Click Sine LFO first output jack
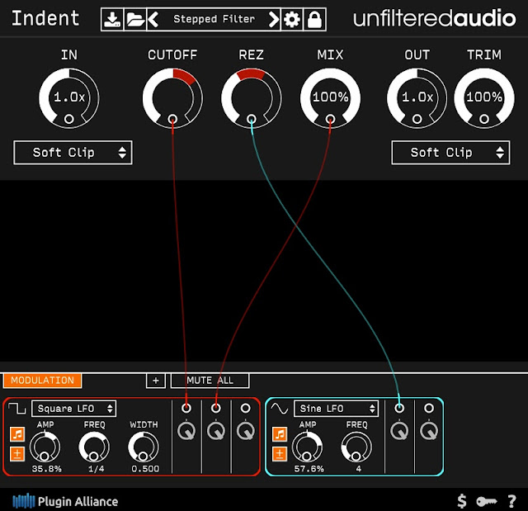 point(399,409)
